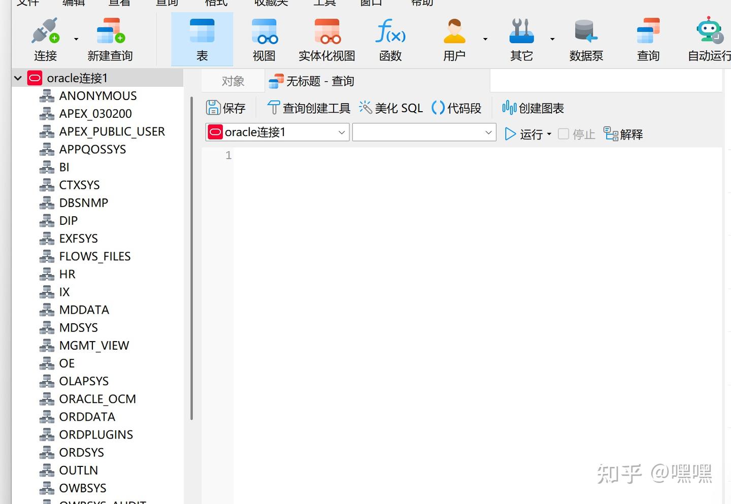Screen dimensions: 731x504
Task: Select the Table (表) toolbar icon
Action: [202, 31]
